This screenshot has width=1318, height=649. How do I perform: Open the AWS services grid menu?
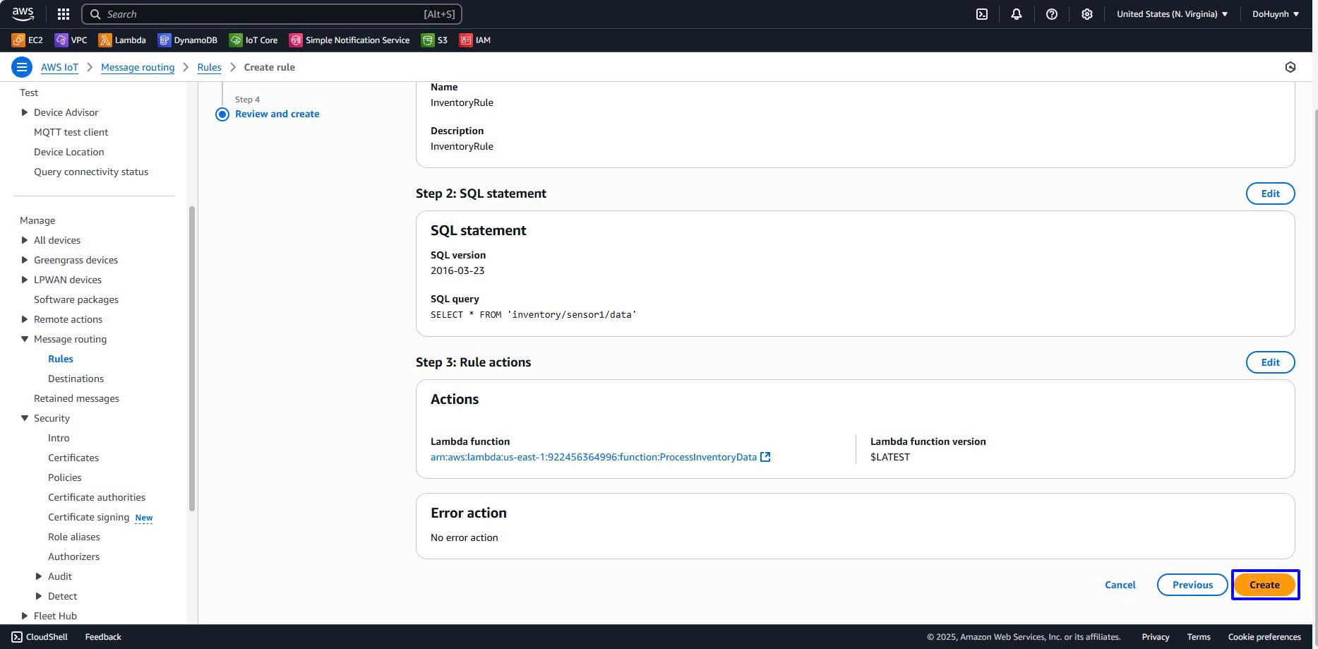click(x=63, y=14)
